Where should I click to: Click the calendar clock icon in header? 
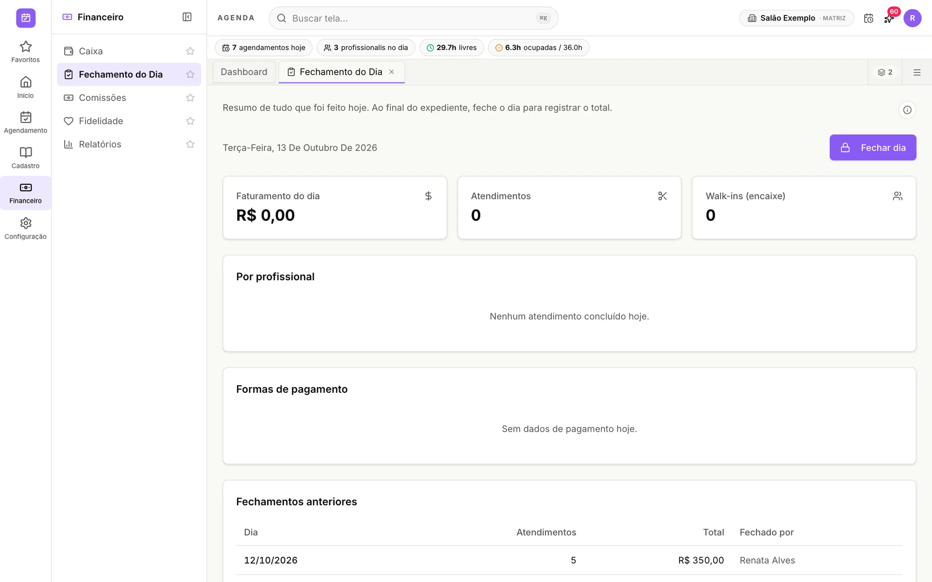coord(868,18)
